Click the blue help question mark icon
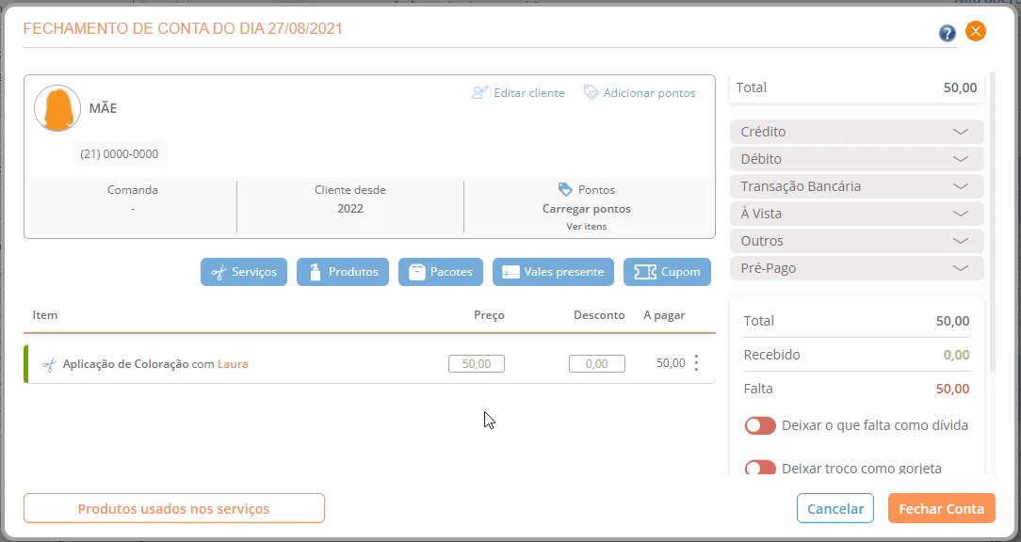1021x542 pixels. (947, 34)
